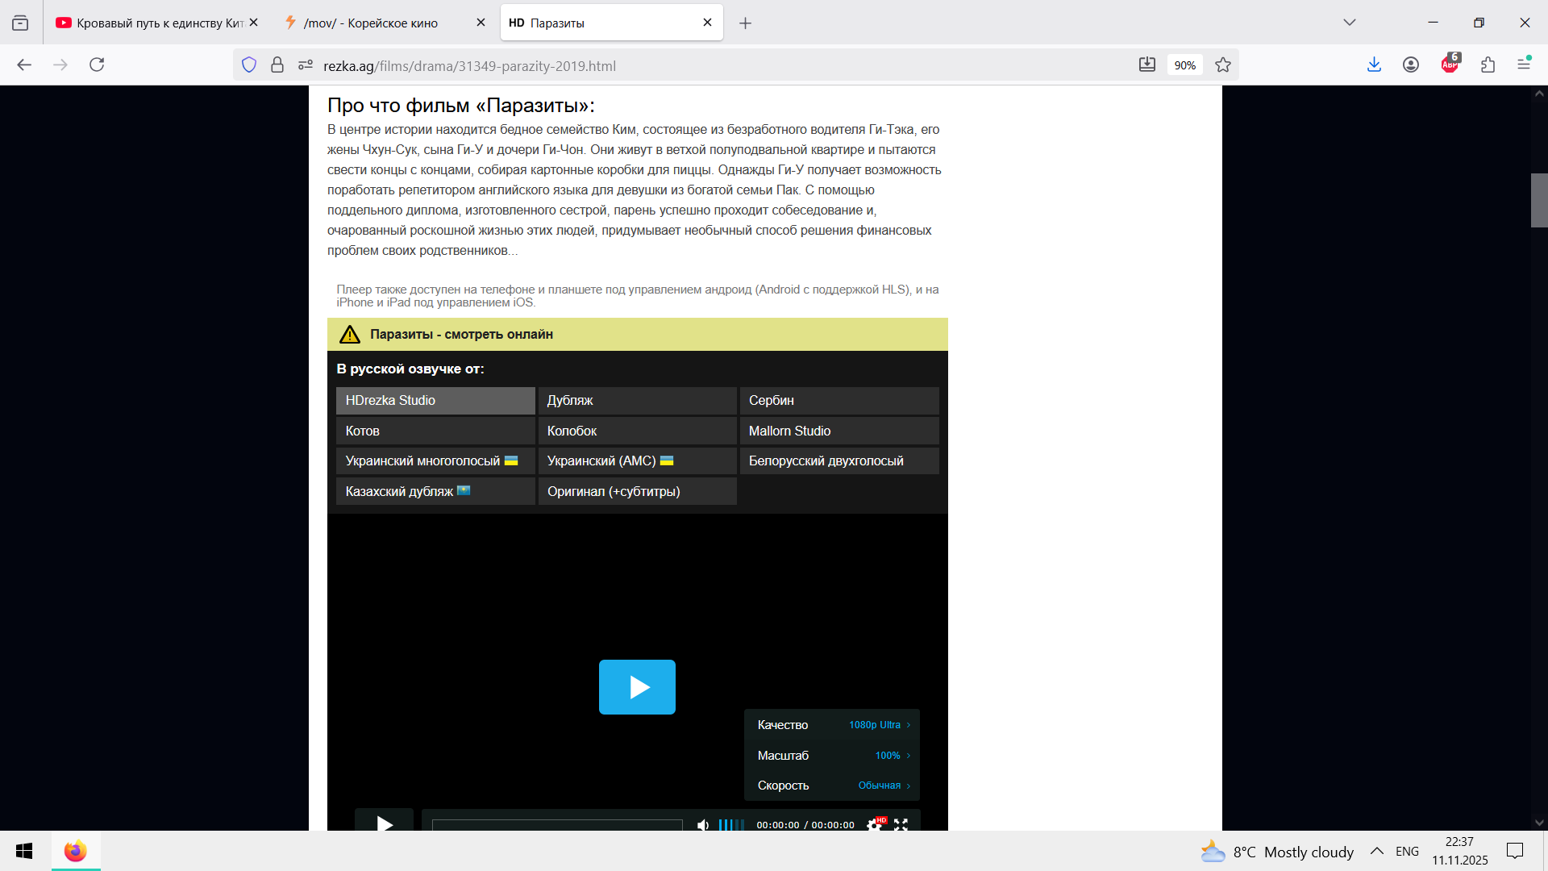Open the Firefox downloads arrow icon
Image resolution: width=1548 pixels, height=871 pixels.
[1375, 65]
